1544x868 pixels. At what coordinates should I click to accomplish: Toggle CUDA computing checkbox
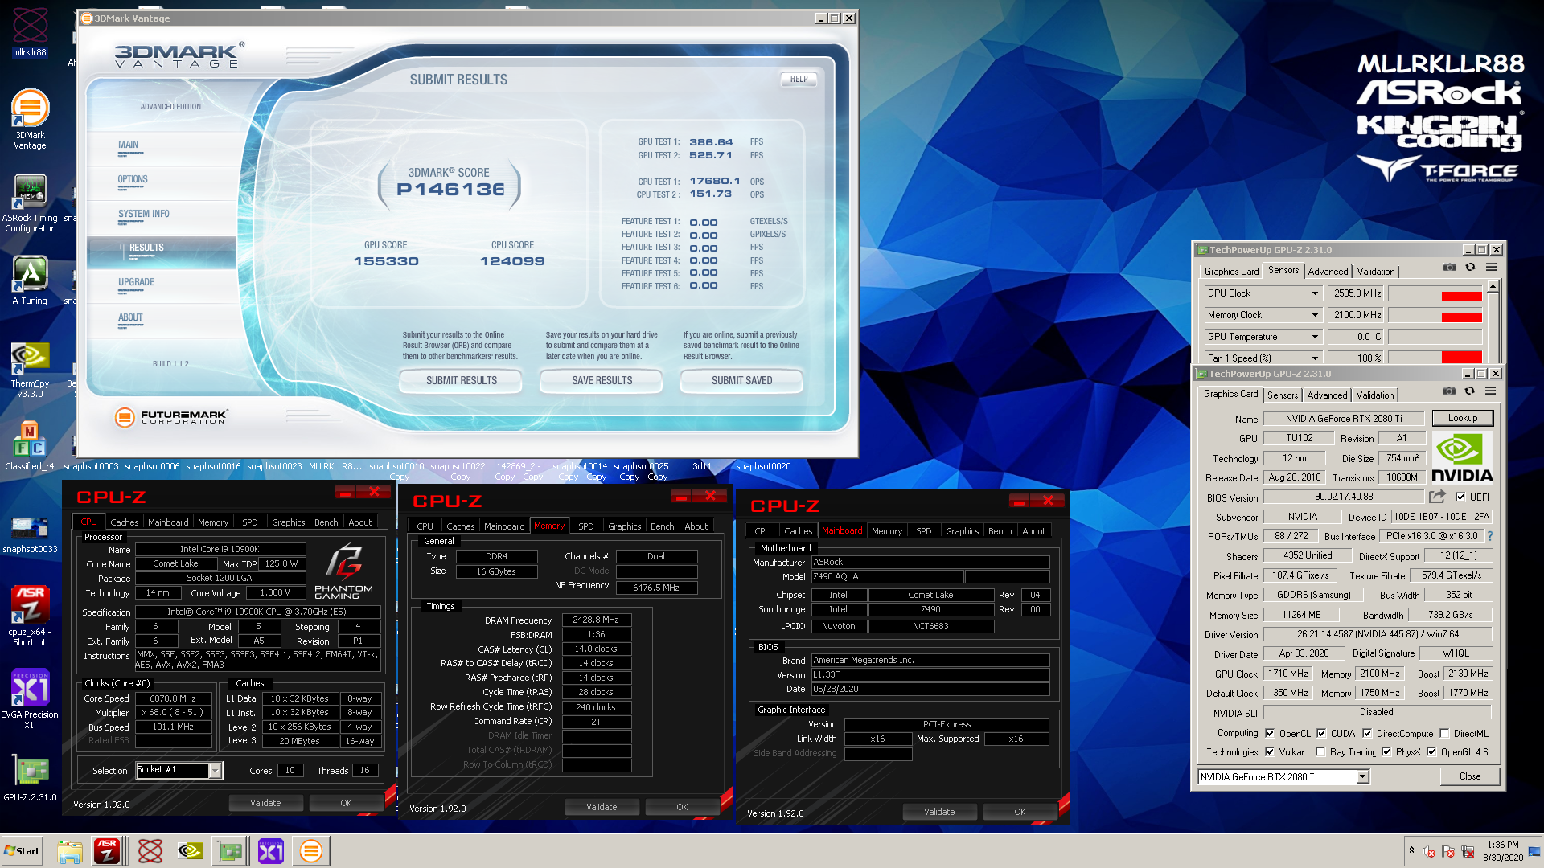point(1321,733)
